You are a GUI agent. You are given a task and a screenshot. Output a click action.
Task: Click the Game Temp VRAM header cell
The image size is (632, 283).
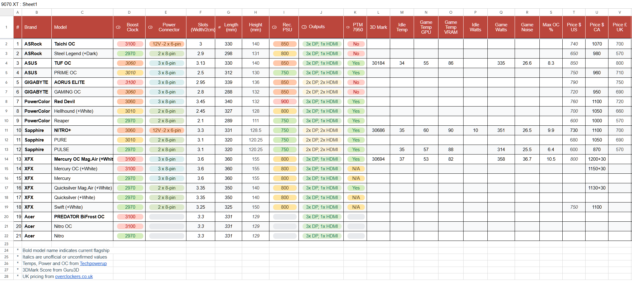click(451, 27)
